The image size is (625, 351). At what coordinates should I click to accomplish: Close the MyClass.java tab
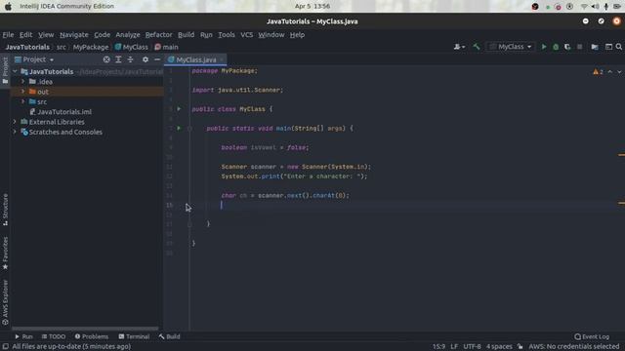pos(222,59)
